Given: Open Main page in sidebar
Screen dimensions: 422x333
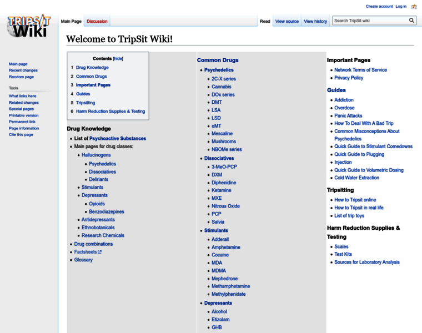Looking at the screenshot, I should point(18,64).
